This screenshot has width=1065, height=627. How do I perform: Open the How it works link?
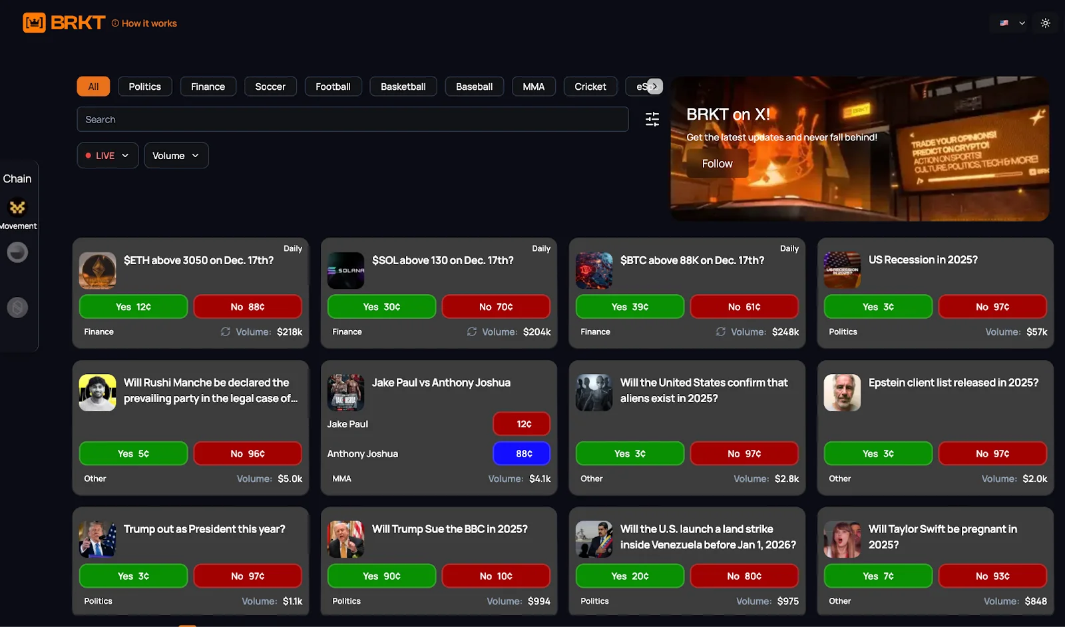pos(149,23)
